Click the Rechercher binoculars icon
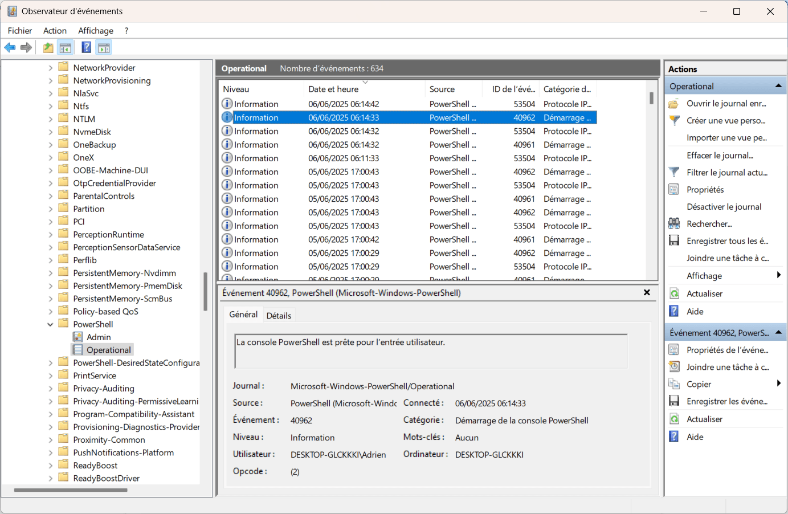Image resolution: width=788 pixels, height=514 pixels. [674, 223]
